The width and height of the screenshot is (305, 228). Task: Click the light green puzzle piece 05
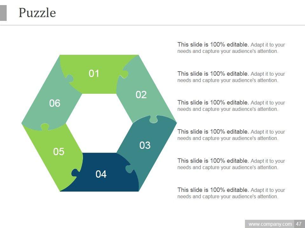59,152
